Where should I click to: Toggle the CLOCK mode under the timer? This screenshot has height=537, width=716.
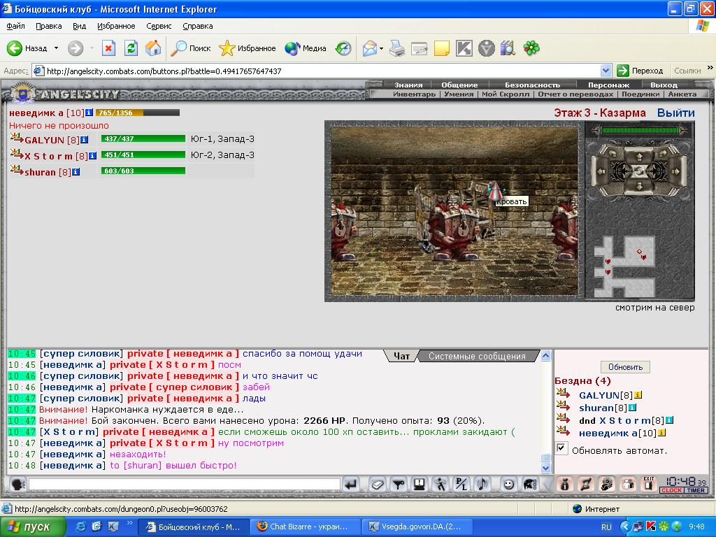(x=671, y=490)
